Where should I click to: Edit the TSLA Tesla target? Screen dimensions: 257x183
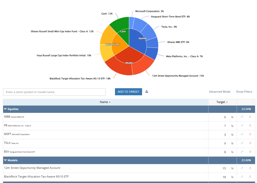[x=242, y=143]
